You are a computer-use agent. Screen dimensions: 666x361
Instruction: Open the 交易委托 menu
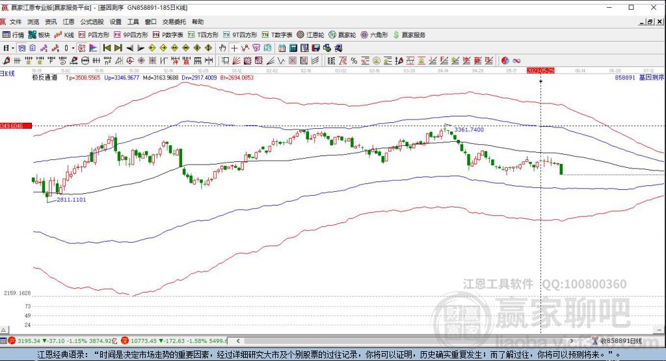pyautogui.click(x=174, y=21)
